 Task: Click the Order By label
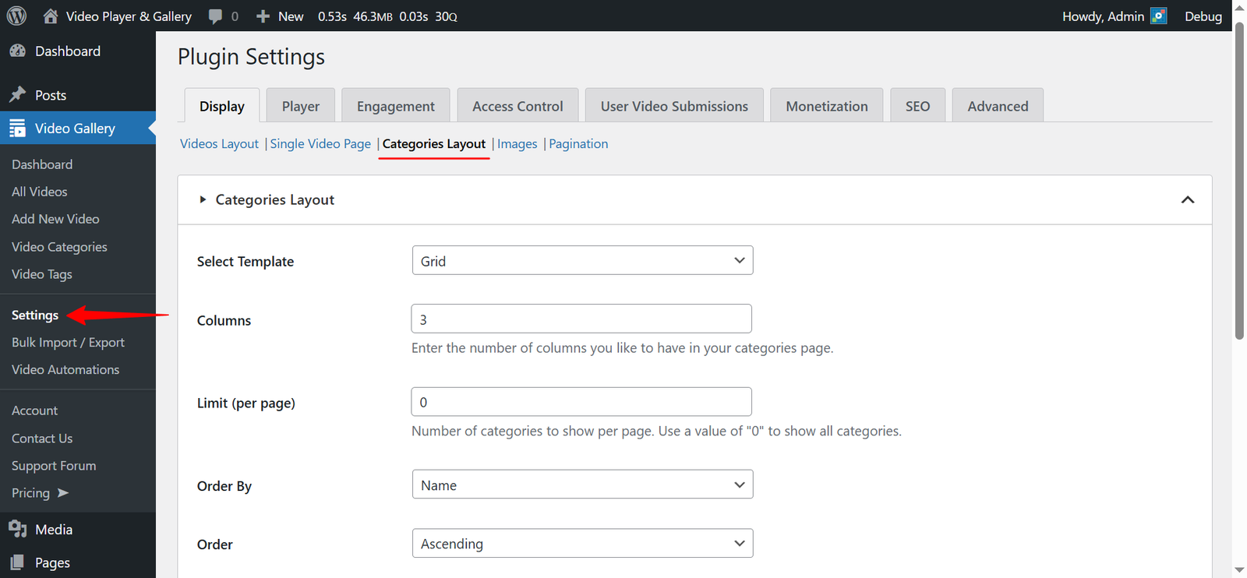[224, 486]
